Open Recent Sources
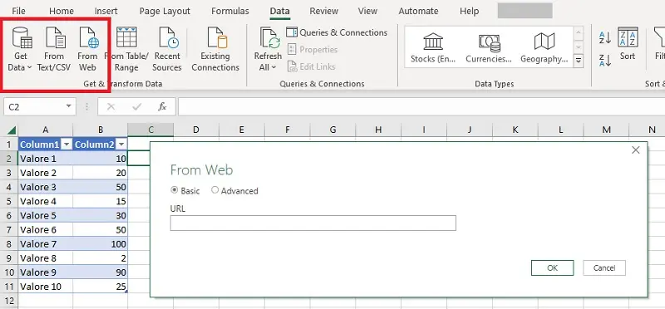The image size is (665, 309). pos(167,49)
